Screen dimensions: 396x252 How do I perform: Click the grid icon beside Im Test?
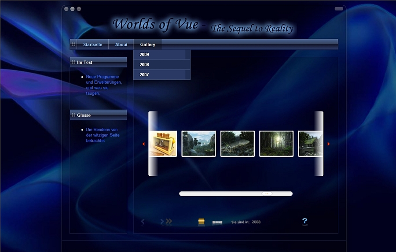point(73,62)
